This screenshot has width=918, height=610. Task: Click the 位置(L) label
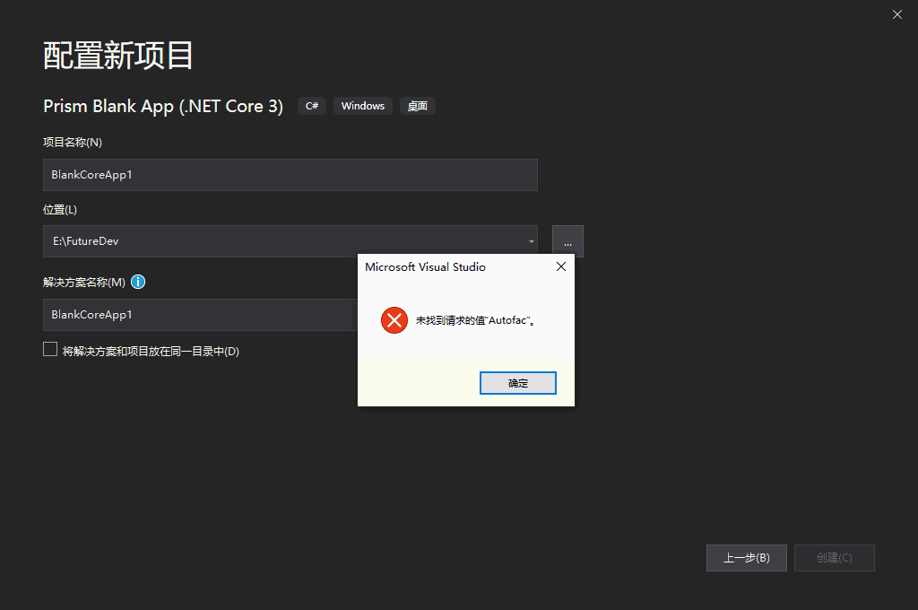coord(60,210)
